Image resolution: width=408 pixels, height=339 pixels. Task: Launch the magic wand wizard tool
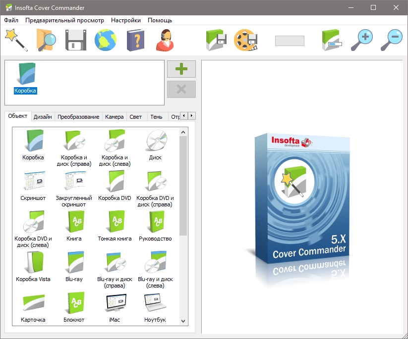[x=16, y=40]
